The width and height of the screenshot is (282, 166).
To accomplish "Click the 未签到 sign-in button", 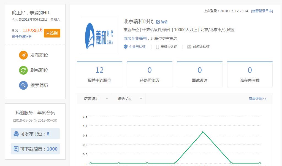I will (52, 33).
